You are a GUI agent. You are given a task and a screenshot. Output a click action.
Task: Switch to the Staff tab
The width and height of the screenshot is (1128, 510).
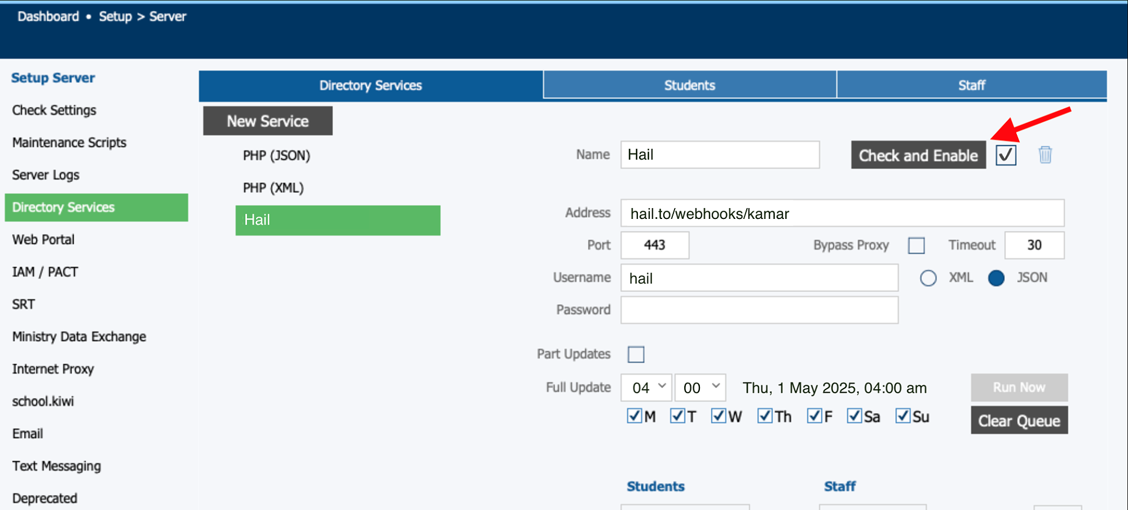point(971,85)
